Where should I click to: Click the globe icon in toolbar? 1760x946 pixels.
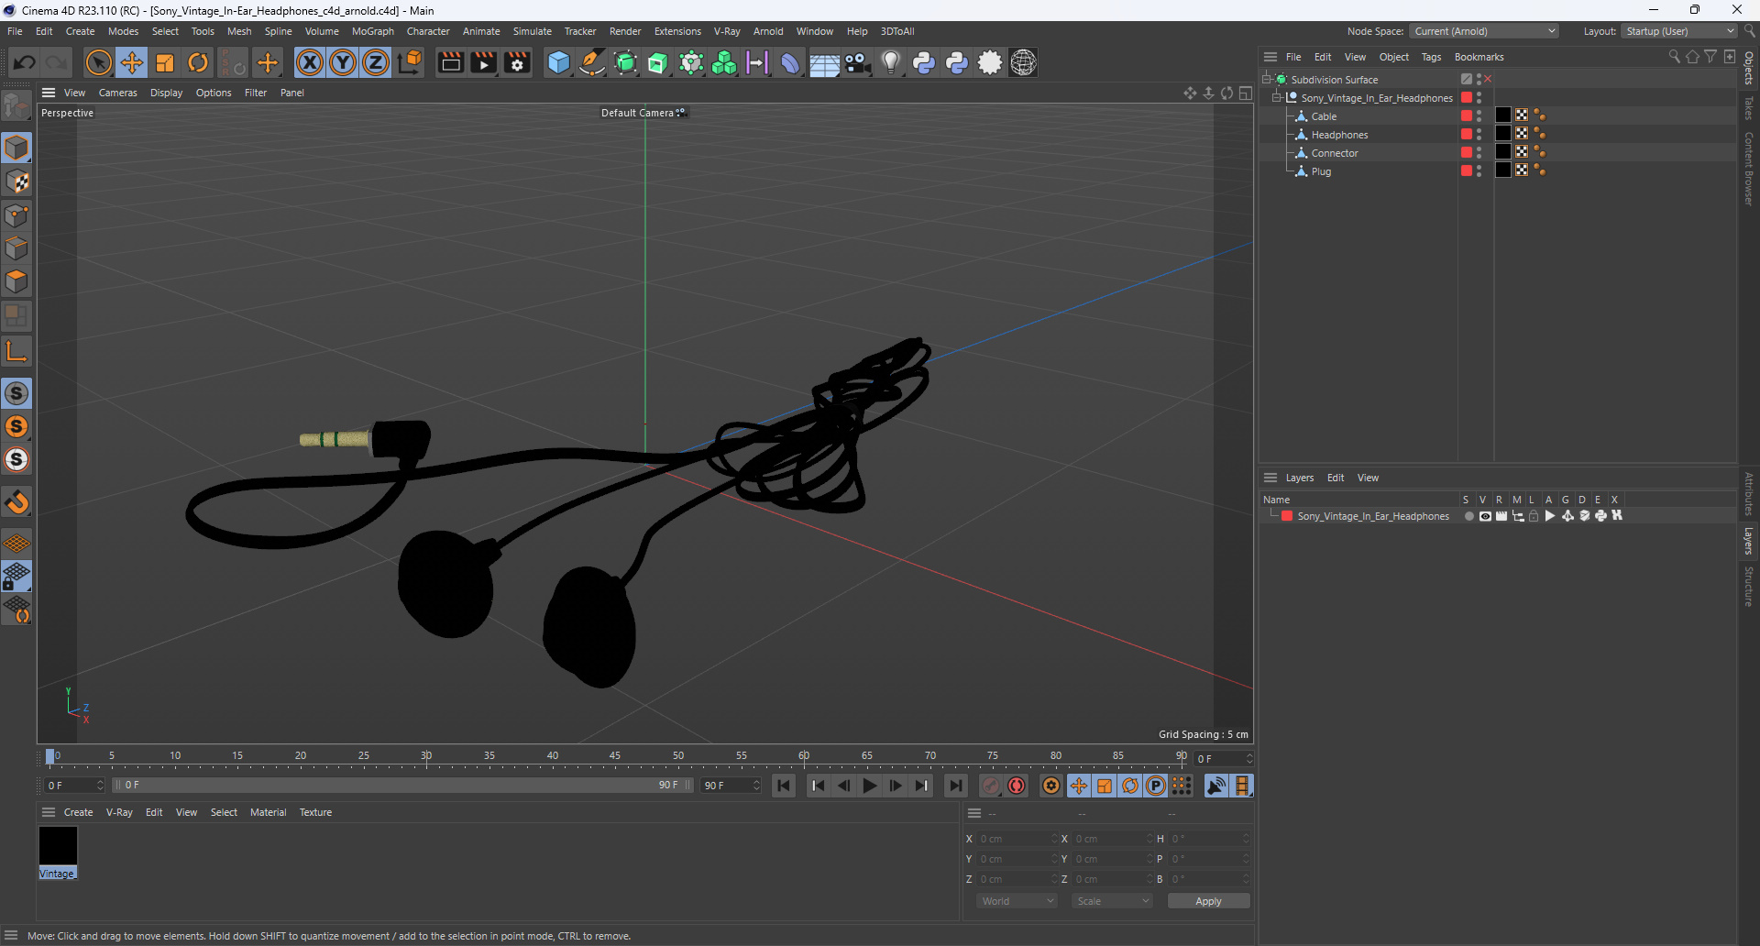pyautogui.click(x=1023, y=62)
